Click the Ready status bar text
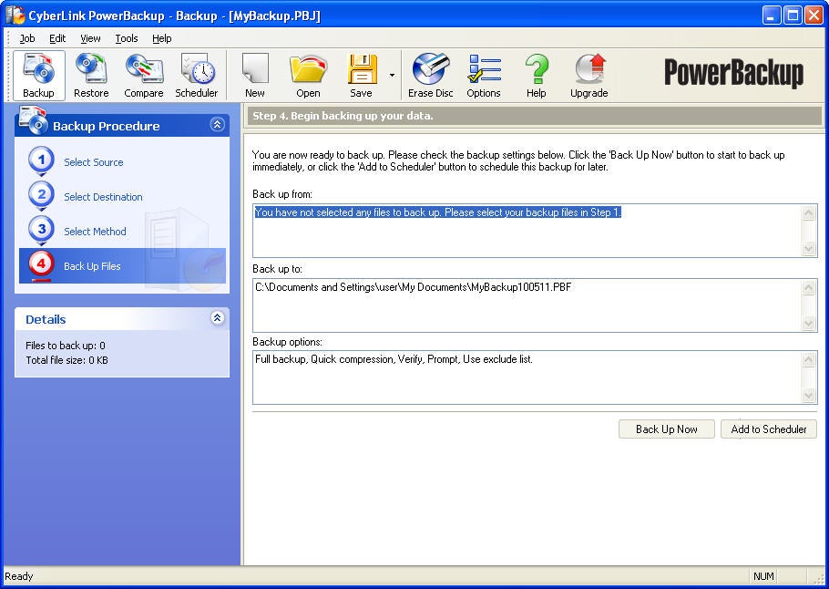This screenshot has height=589, width=829. coord(18,576)
